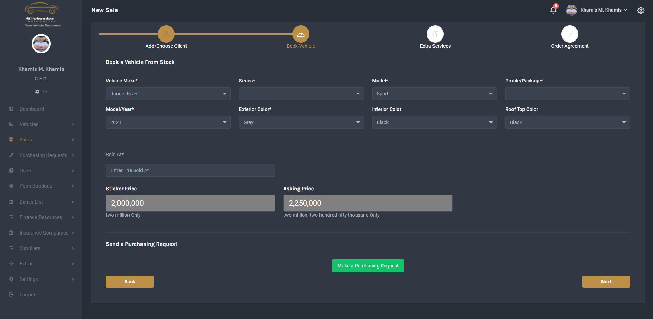The height and width of the screenshot is (319, 653).
Task: Click the Vehicles car icon in sidebar
Action: click(11, 124)
